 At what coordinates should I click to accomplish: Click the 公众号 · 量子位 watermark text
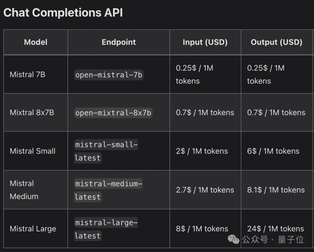273,239
